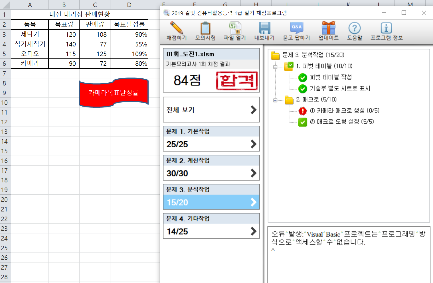Open 전체 보기 results panel

click(211, 110)
